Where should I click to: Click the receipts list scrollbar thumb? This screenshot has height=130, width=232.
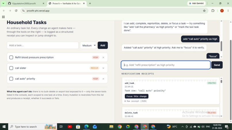pyautogui.click(x=221, y=81)
